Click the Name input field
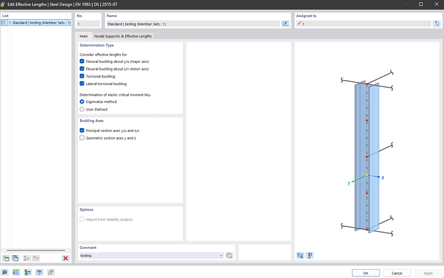 192,23
